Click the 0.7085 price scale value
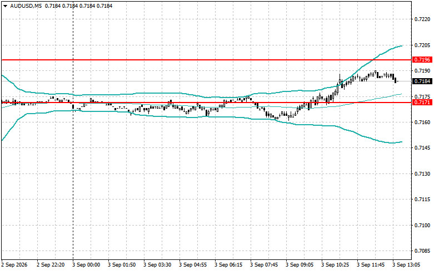 [x=422, y=251]
